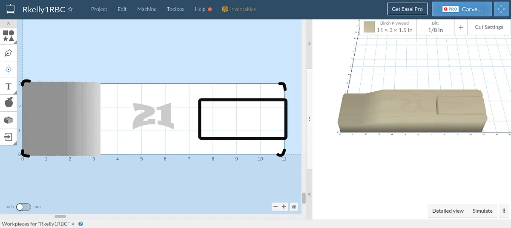Select the Text tool
Screen dimensions: 511x228
click(x=9, y=87)
